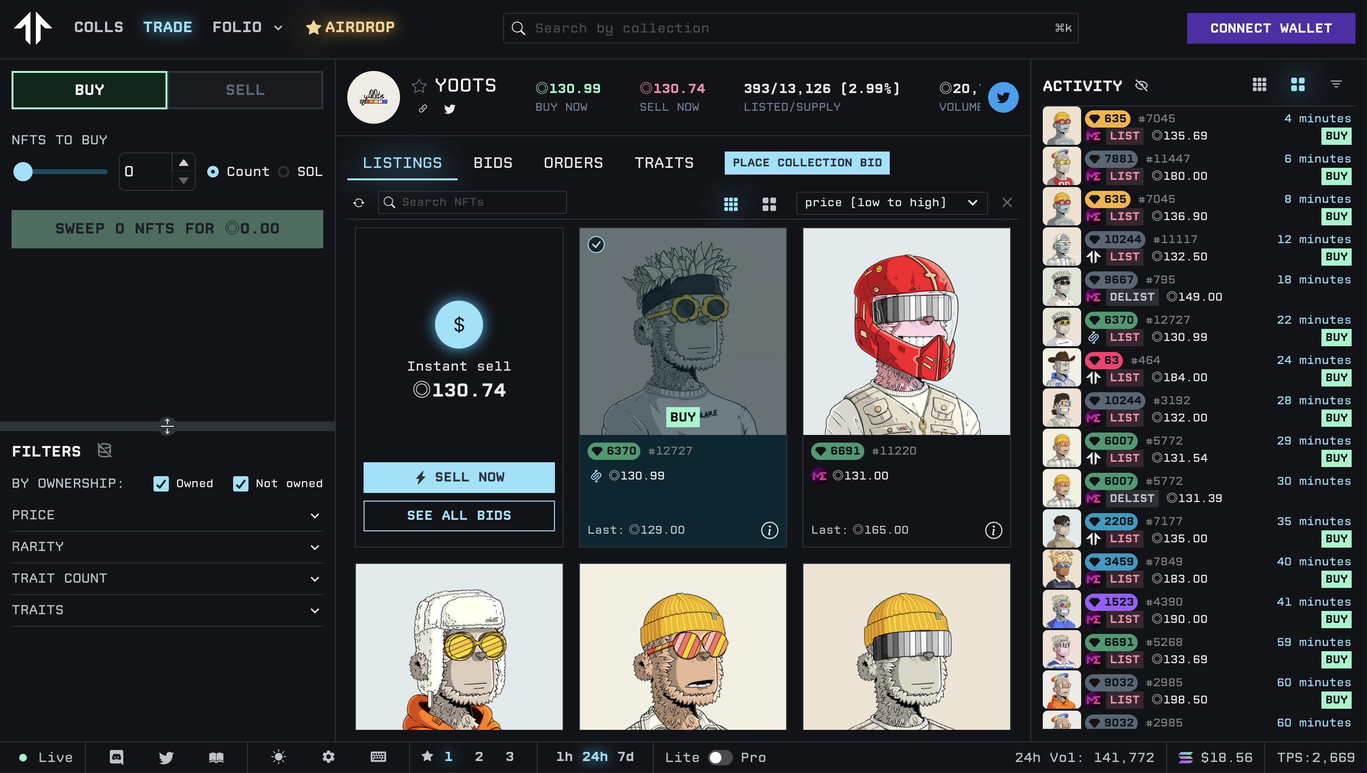
Task: Uncheck the Owned checkbox
Action: click(161, 483)
